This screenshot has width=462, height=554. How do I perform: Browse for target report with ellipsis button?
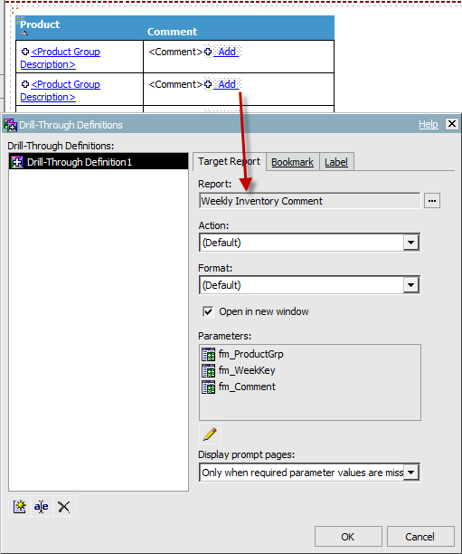[x=432, y=201]
